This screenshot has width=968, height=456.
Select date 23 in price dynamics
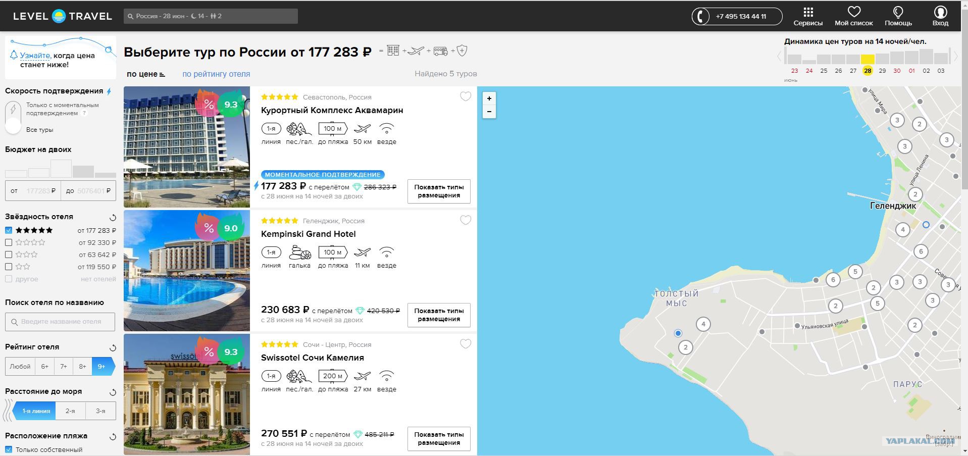click(794, 71)
